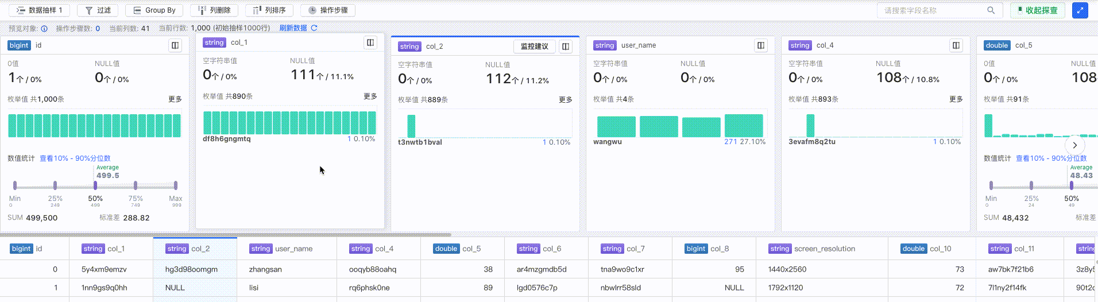Click the column-layout icon on the id card
Screen dimensions: 1098x302
(175, 45)
